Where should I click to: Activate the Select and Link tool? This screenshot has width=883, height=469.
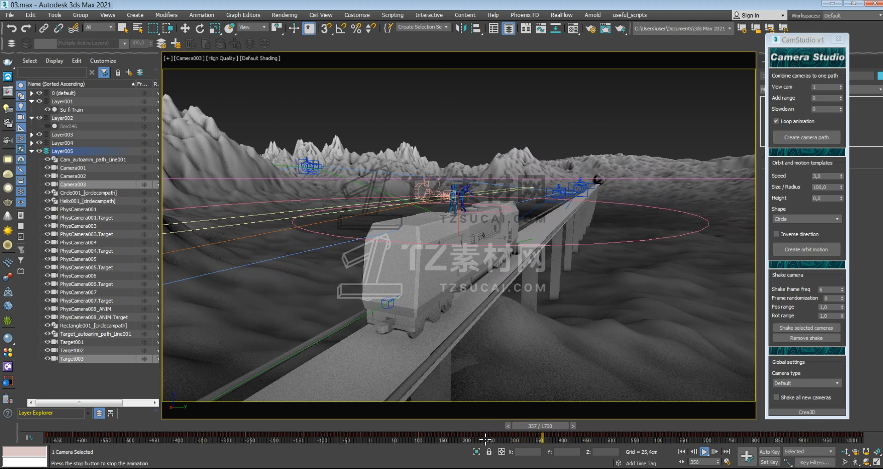click(x=44, y=28)
